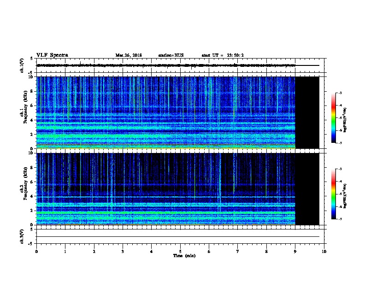The width and height of the screenshot is (365, 282).
Task: Click the lower log(PSD) colorbar label
Action: (x=345, y=196)
